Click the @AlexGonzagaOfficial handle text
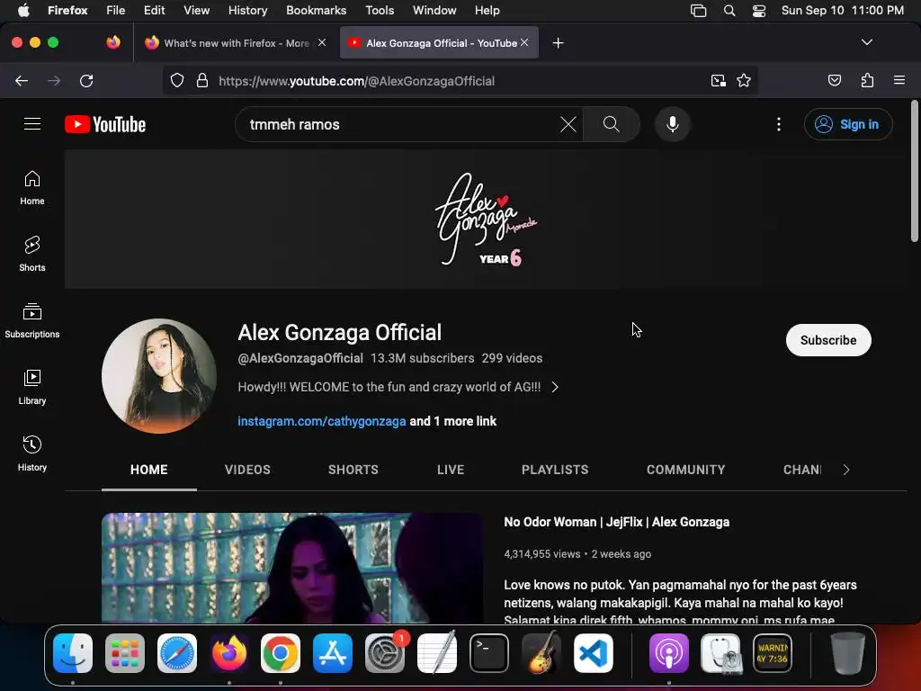Image resolution: width=921 pixels, height=691 pixels. (x=300, y=358)
